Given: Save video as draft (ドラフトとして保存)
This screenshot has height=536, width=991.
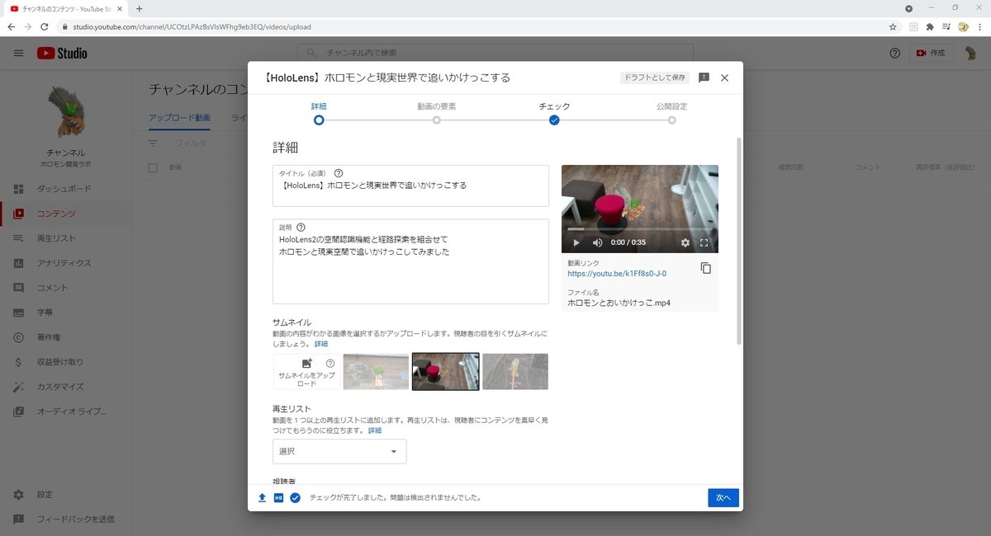Looking at the screenshot, I should click(x=655, y=78).
